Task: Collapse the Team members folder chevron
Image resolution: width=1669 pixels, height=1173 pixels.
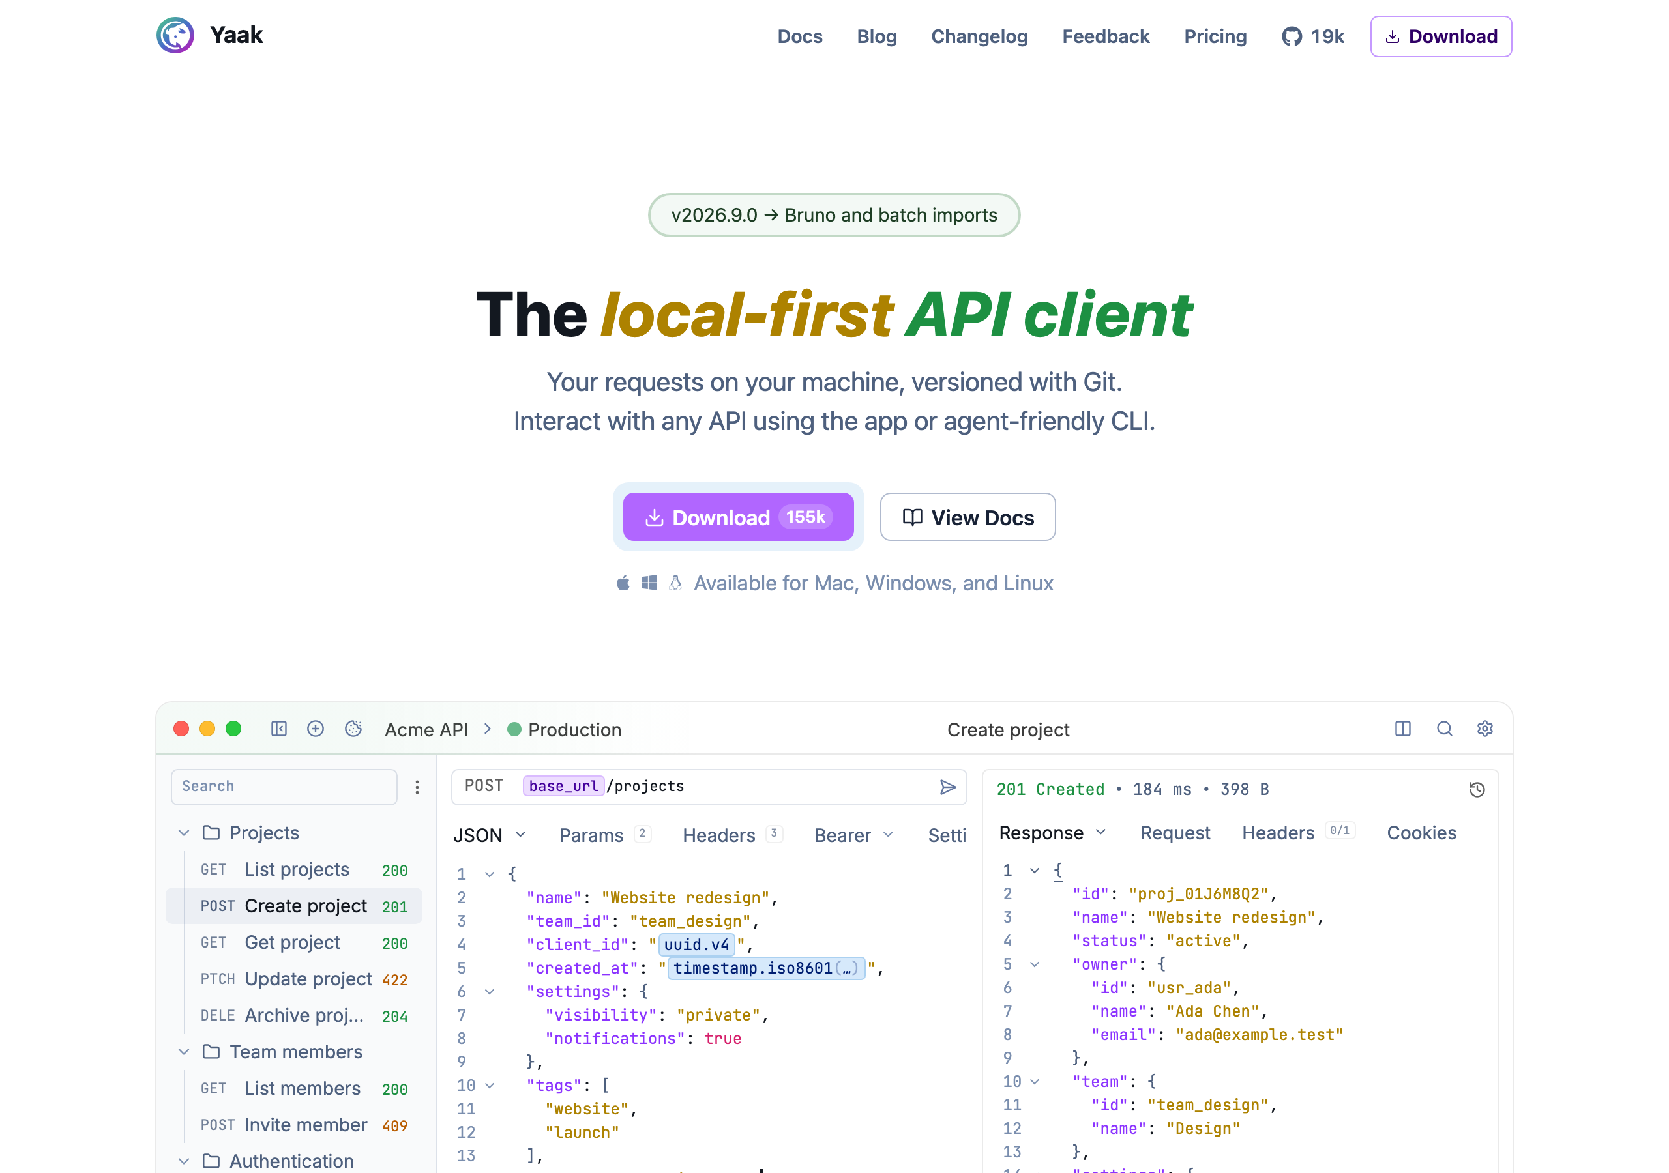Action: pos(184,1052)
